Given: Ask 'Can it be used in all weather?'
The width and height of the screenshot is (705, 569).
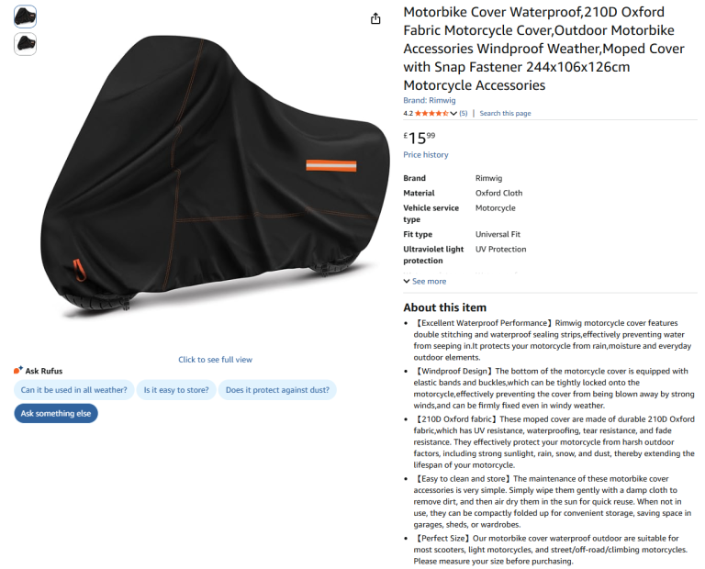Looking at the screenshot, I should click(74, 390).
